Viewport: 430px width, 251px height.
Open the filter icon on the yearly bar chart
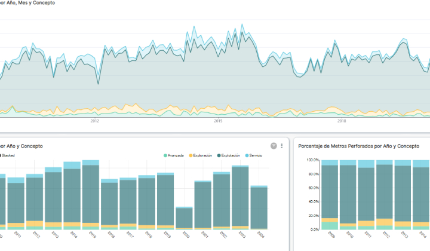(x=274, y=146)
